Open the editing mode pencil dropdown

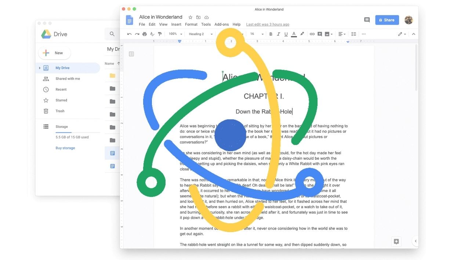tap(402, 34)
